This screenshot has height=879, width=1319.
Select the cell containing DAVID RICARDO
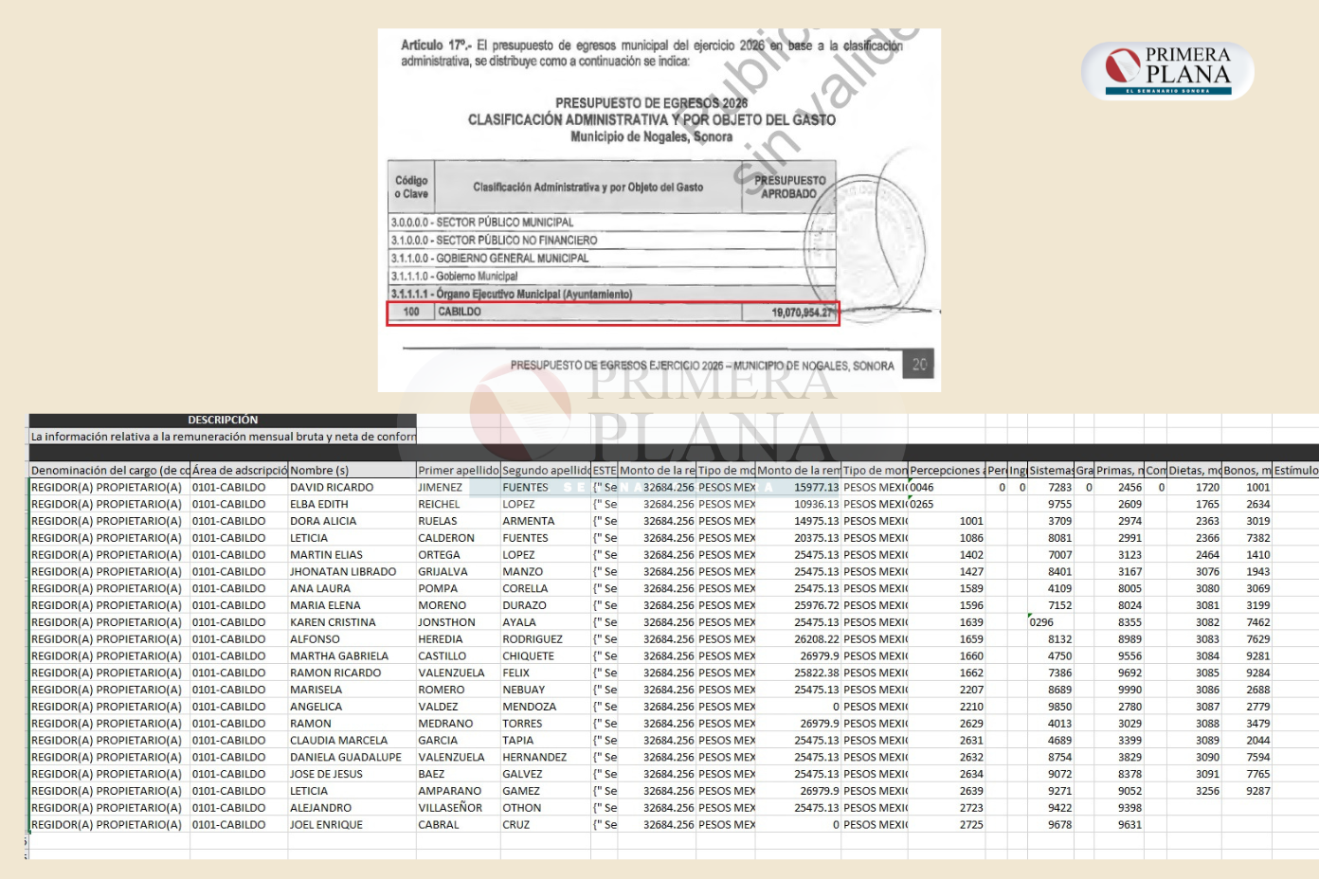(x=332, y=487)
